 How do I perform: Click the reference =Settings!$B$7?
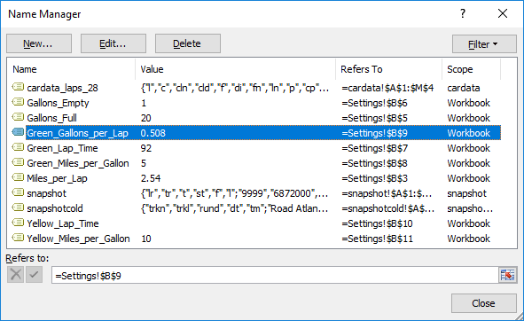tap(374, 148)
